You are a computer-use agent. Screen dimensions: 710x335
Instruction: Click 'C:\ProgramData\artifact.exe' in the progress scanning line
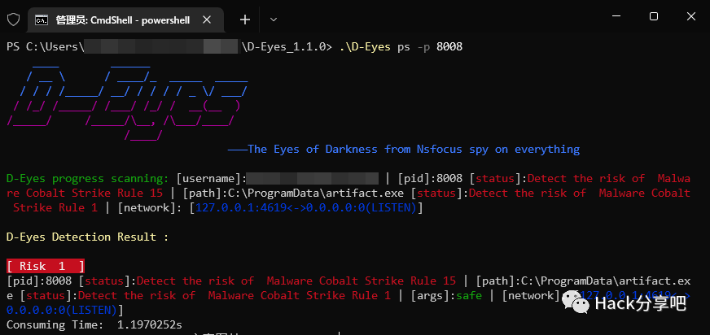[x=316, y=193]
